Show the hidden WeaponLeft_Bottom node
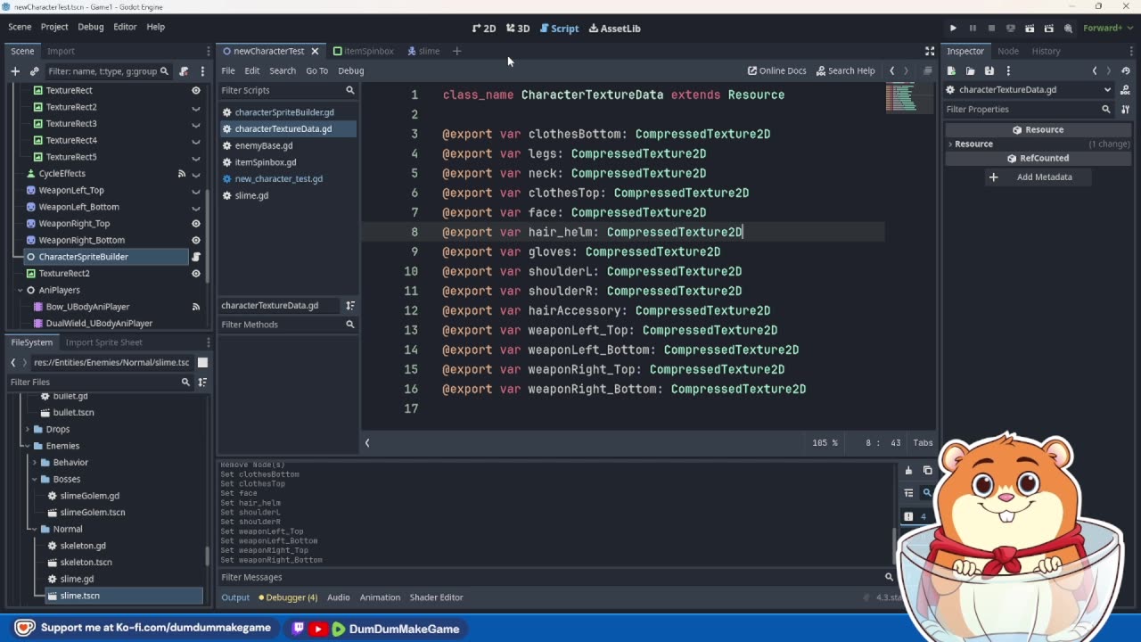 (x=196, y=207)
